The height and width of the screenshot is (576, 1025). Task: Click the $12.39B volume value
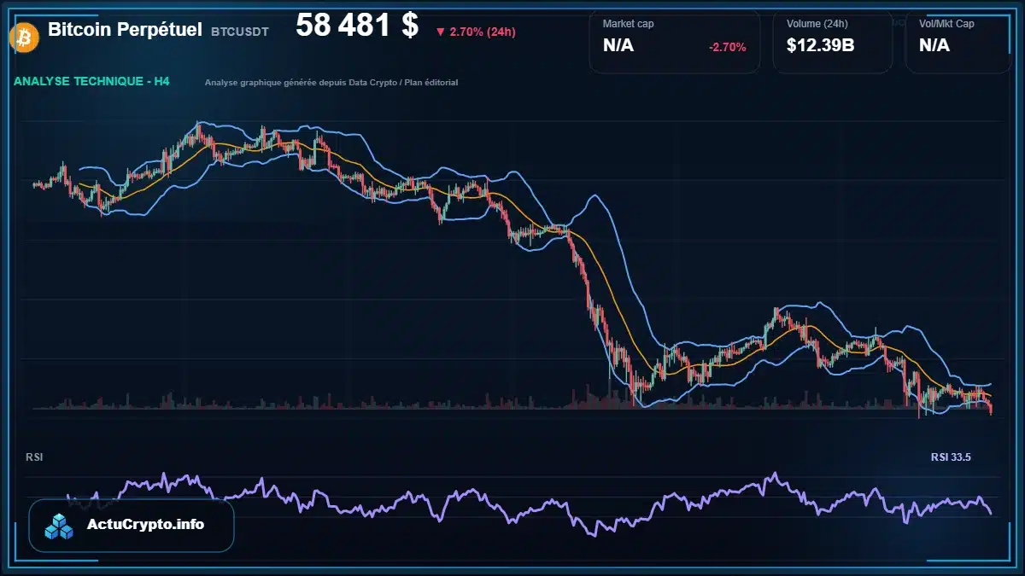(821, 45)
